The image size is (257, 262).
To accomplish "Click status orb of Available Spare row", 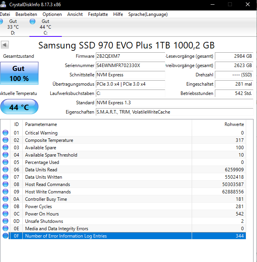I will [x=5, y=147].
